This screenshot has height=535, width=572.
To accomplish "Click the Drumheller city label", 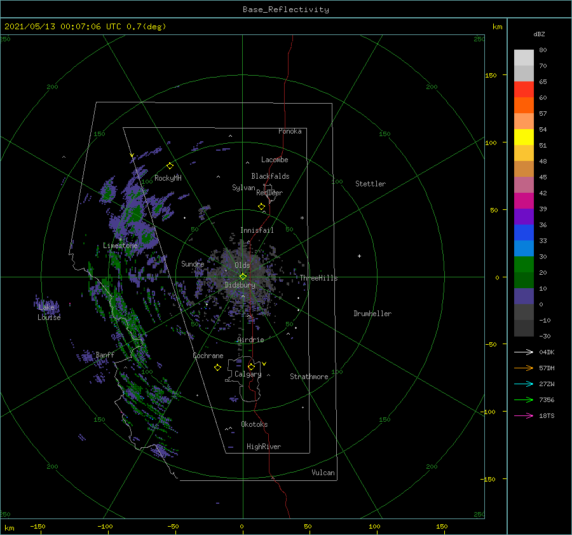I will tap(372, 314).
